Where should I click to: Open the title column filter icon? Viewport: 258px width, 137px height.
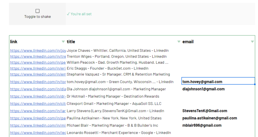coord(179,42)
